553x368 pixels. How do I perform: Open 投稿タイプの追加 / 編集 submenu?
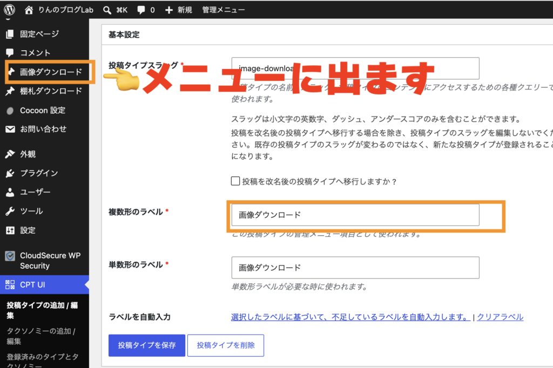(42, 310)
